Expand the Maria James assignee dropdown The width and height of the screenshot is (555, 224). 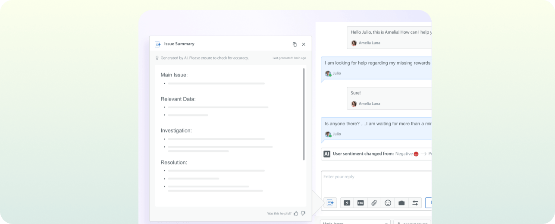[354, 222]
